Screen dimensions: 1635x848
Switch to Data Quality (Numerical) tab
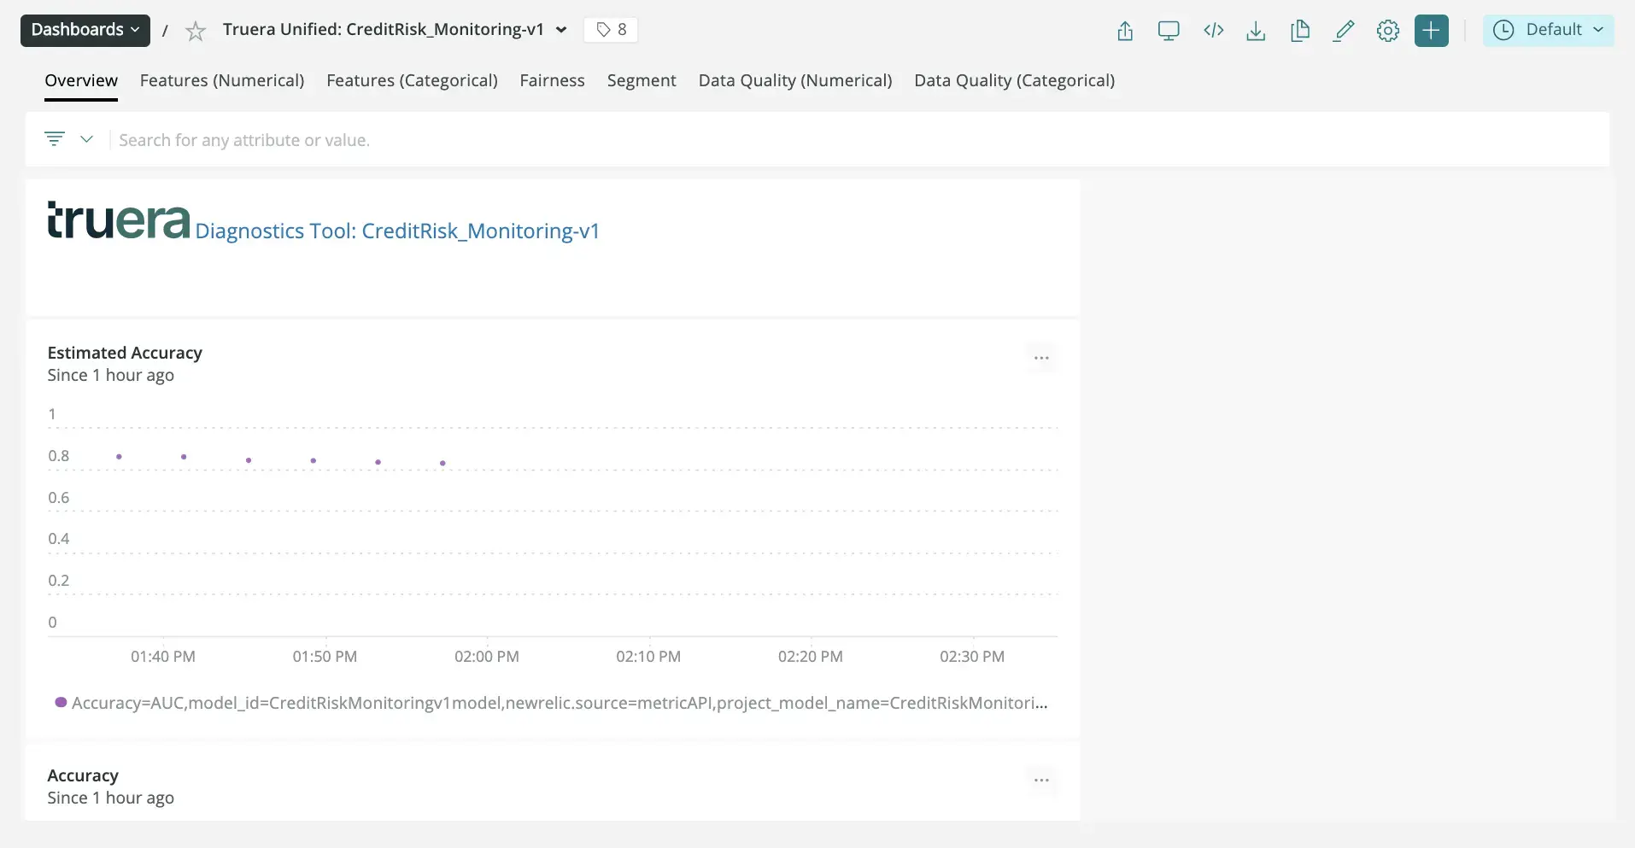click(x=795, y=80)
